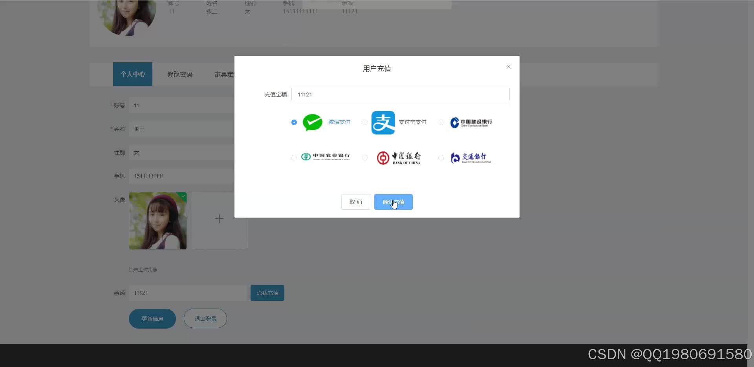Click the plus icon to upload new avatar
Screen dimensions: 754x367
(219, 218)
